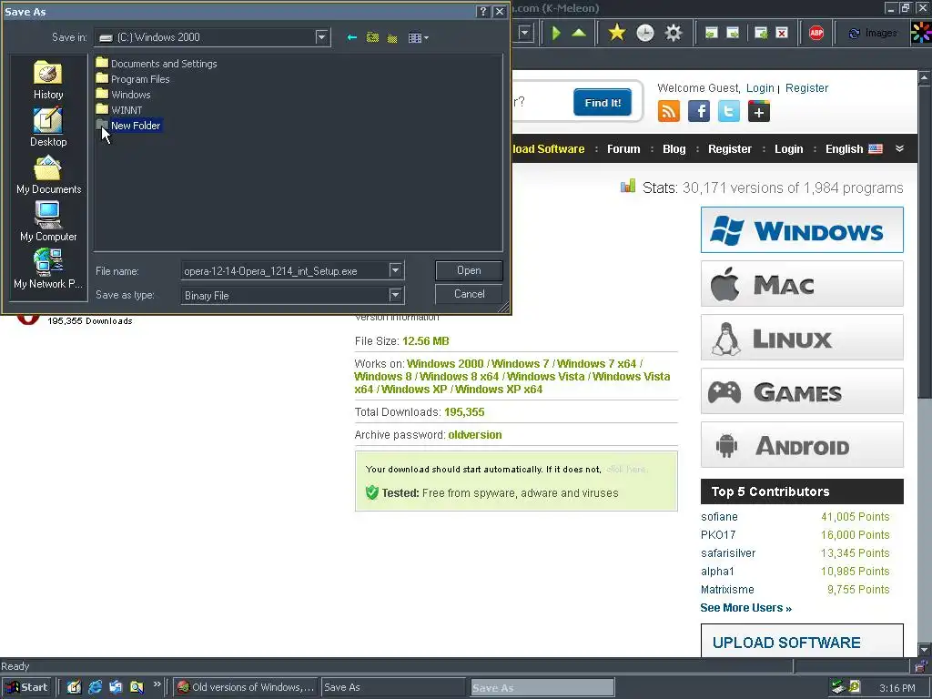Go back to the last folder visited

(x=352, y=37)
